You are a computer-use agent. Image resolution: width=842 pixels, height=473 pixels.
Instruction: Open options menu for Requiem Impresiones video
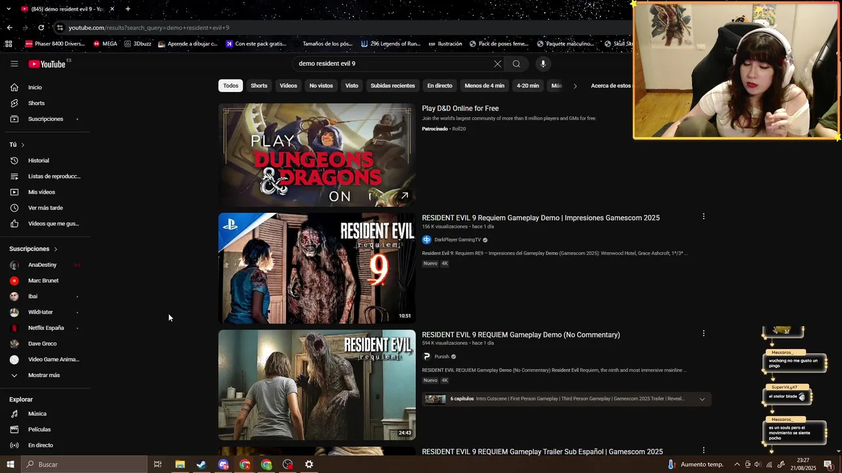703,217
